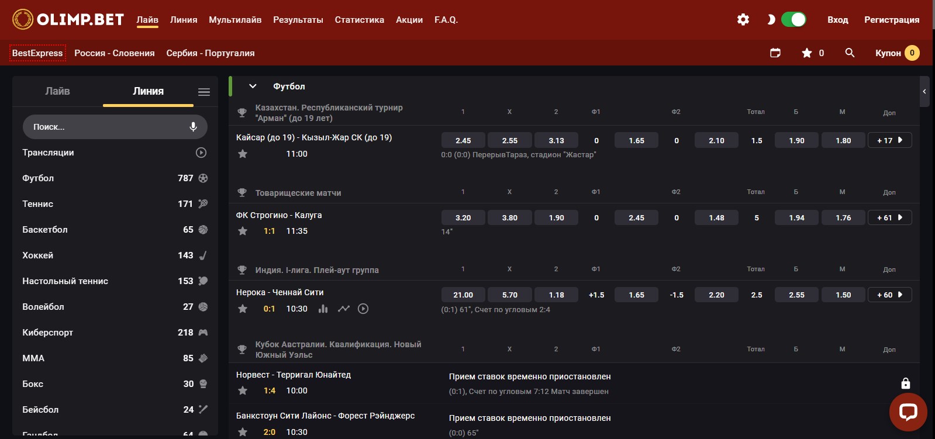Open the live chat support button
The height and width of the screenshot is (439, 935).
[x=908, y=412]
